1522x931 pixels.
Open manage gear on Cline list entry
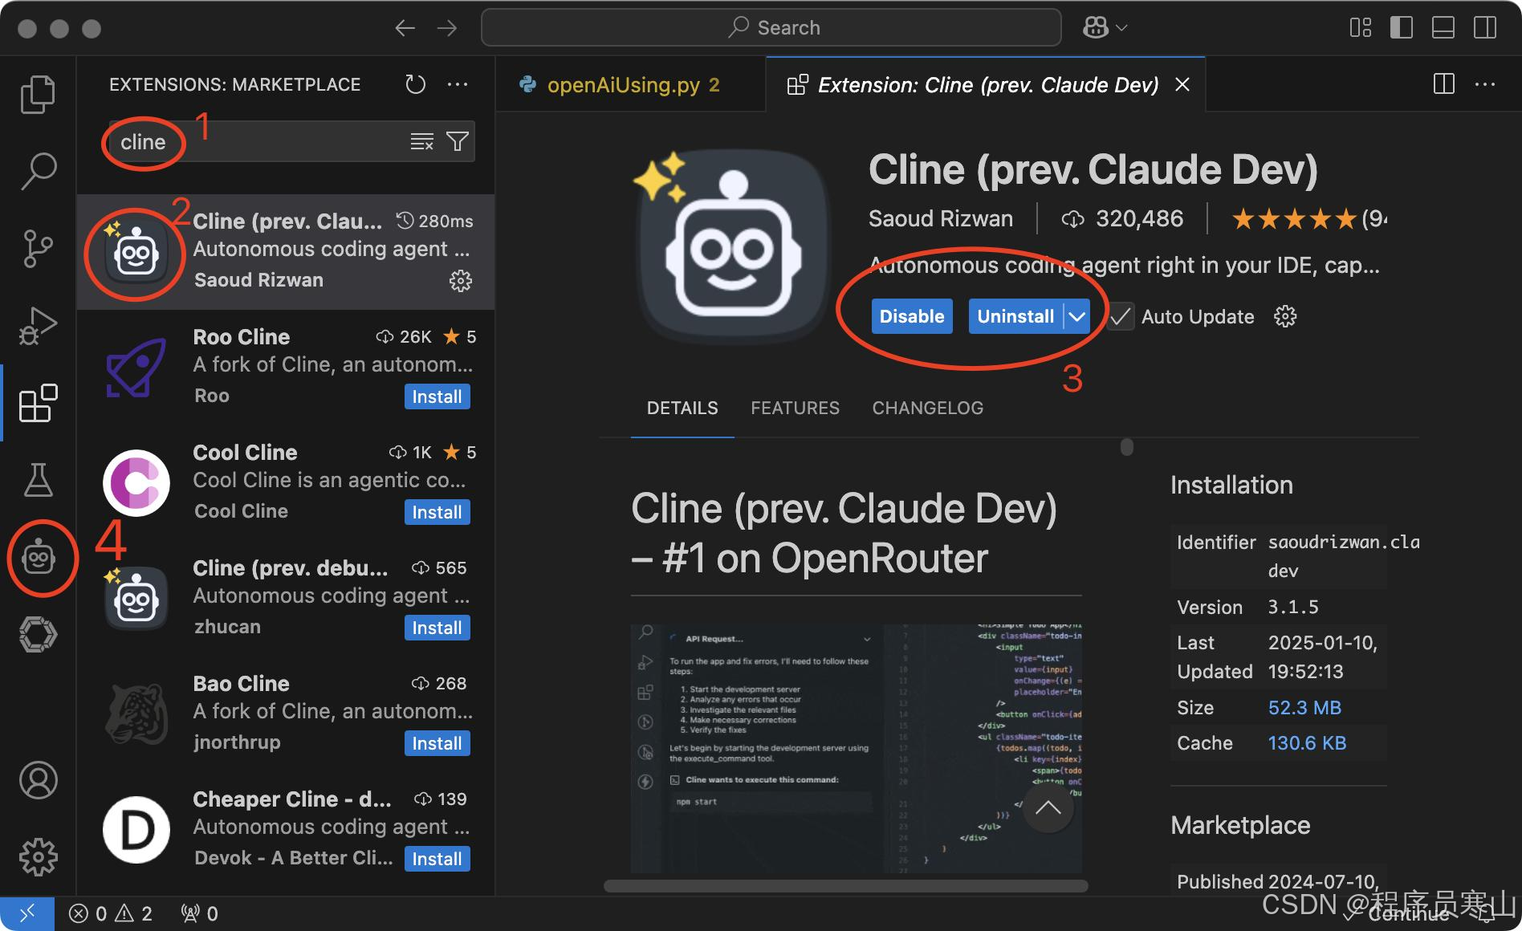point(461,280)
